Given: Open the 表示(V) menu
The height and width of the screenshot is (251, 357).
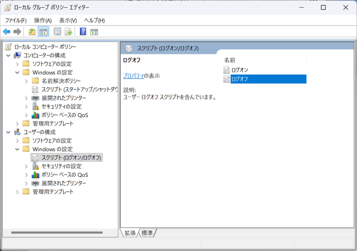Looking at the screenshot, I should [68, 21].
